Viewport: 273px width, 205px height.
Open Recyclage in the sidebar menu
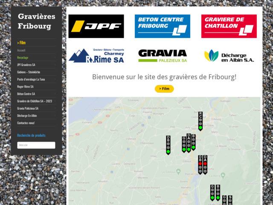click(23, 57)
